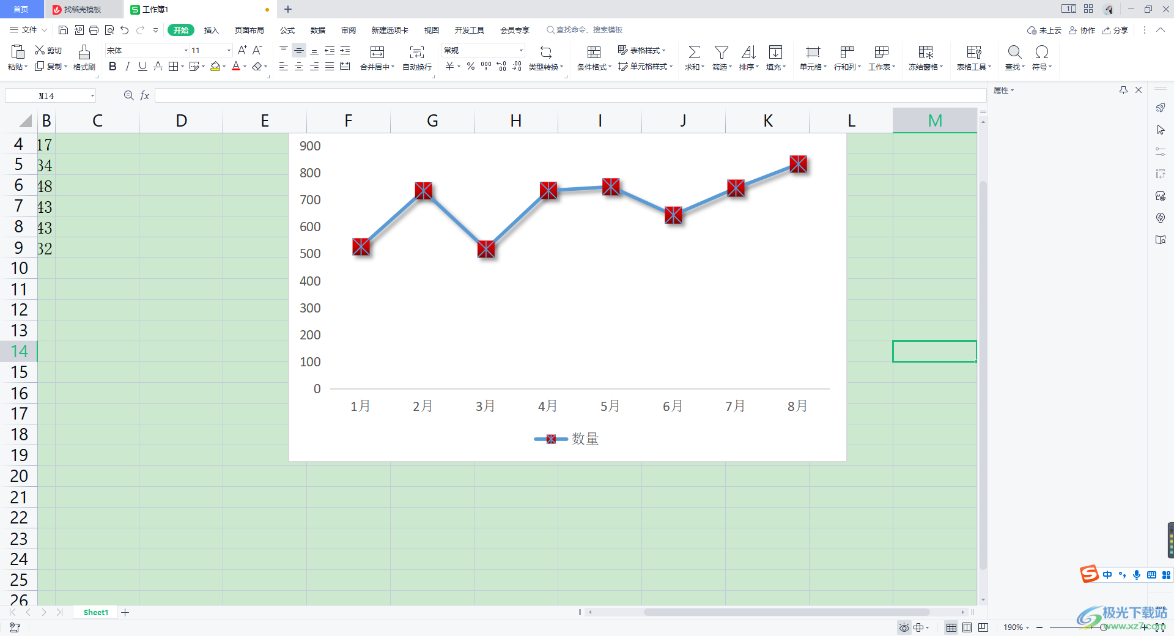The height and width of the screenshot is (636, 1174).
Task: Open the Data (数据) ribbon tab
Action: (318, 30)
